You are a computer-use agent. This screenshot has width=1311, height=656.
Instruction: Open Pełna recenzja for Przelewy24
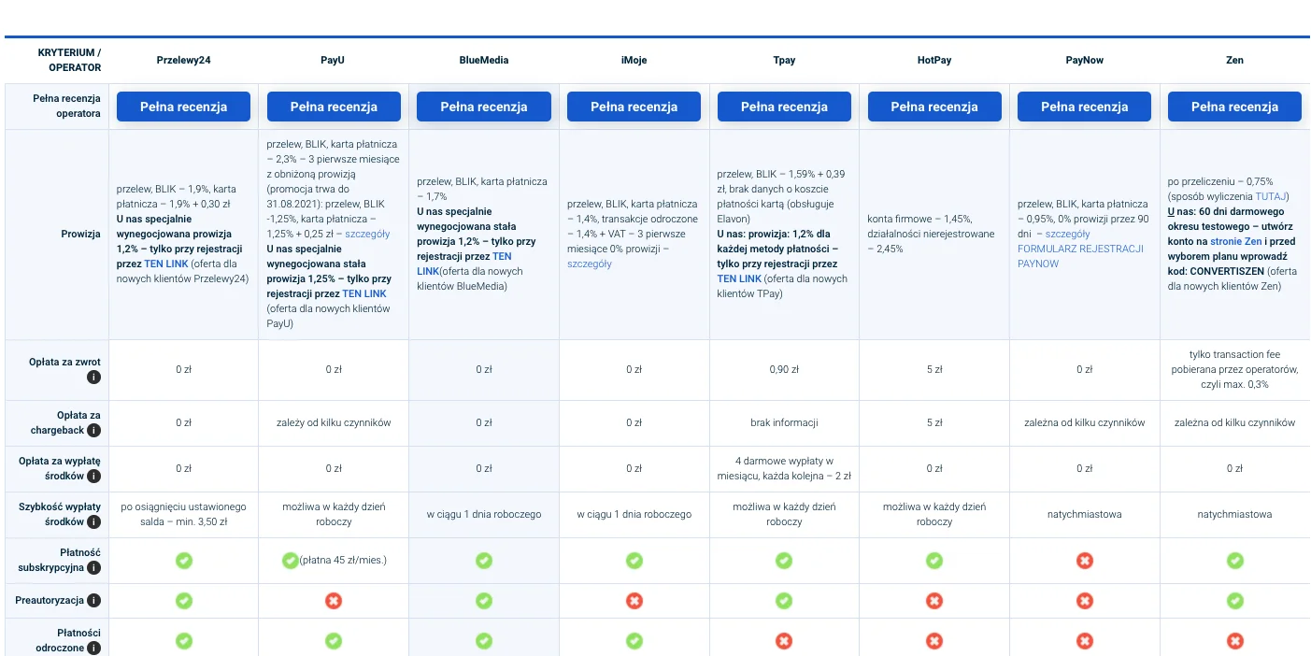(184, 107)
